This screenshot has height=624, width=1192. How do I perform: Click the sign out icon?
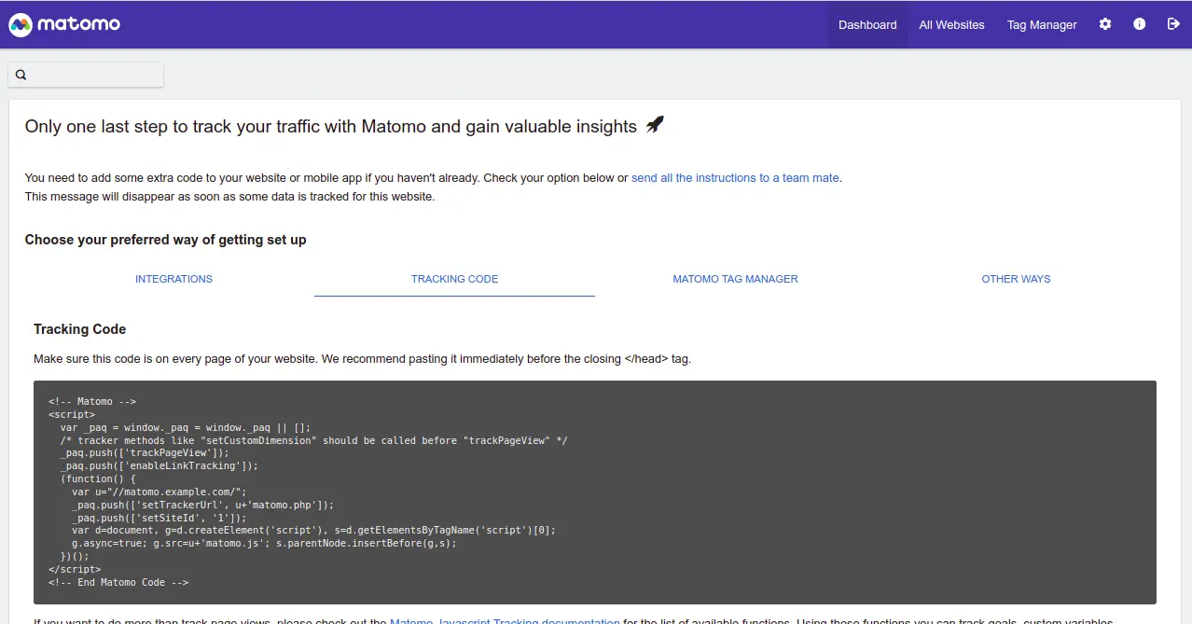click(1173, 24)
